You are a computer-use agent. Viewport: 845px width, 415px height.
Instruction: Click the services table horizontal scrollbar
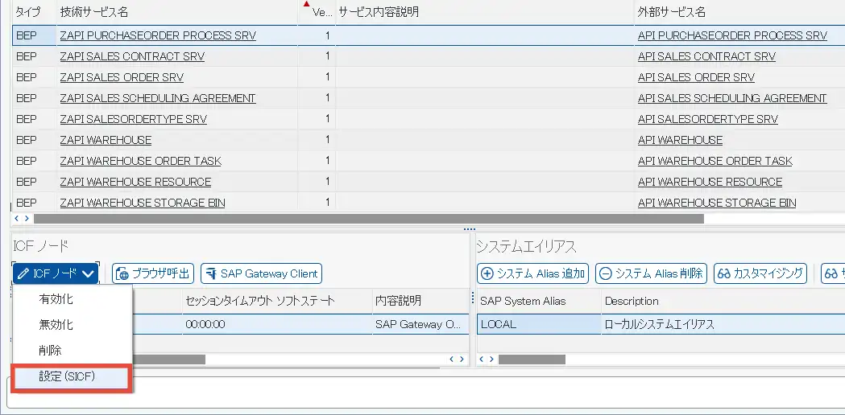(369, 219)
